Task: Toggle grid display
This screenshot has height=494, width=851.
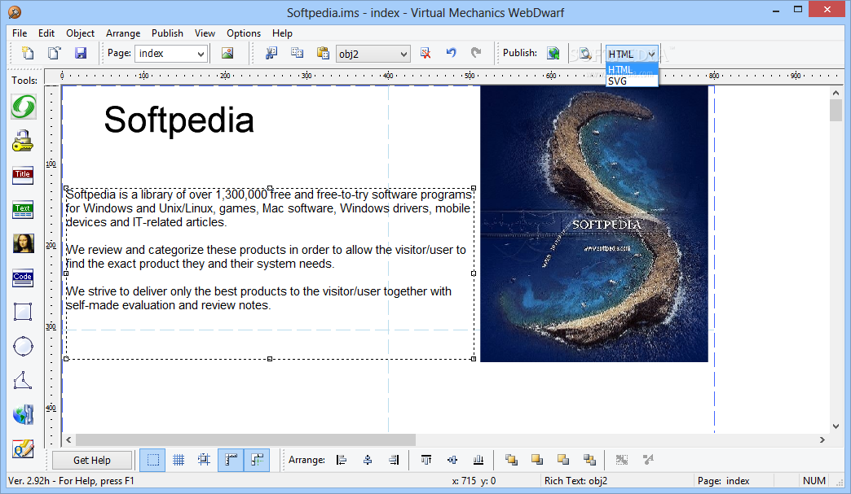Action: [179, 461]
